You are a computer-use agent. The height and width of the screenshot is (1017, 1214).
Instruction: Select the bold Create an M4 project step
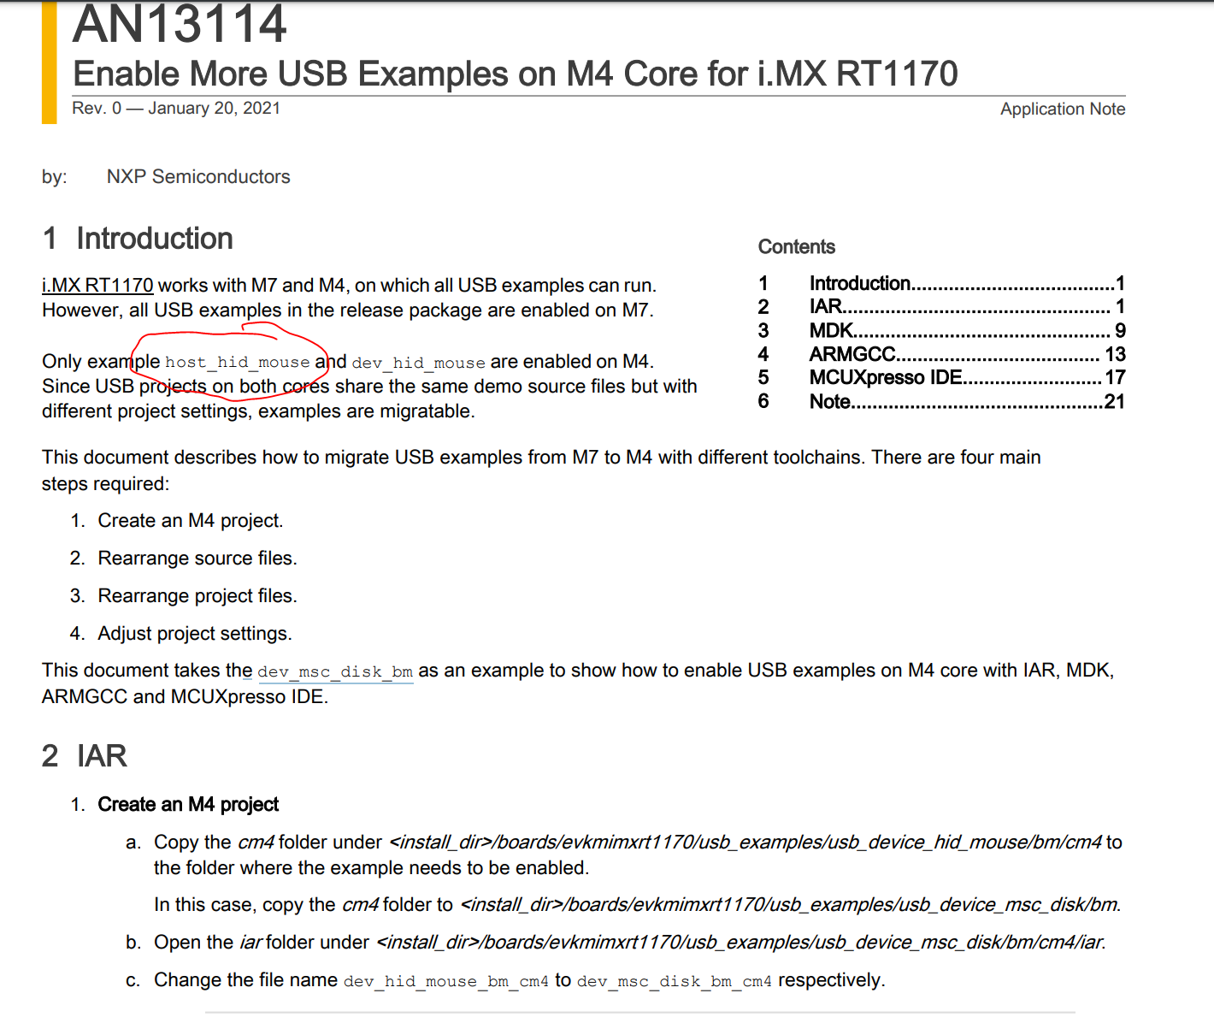click(188, 805)
